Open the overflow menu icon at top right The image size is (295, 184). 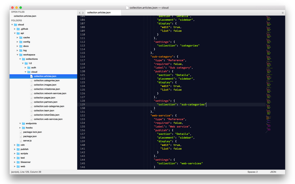point(283,13)
